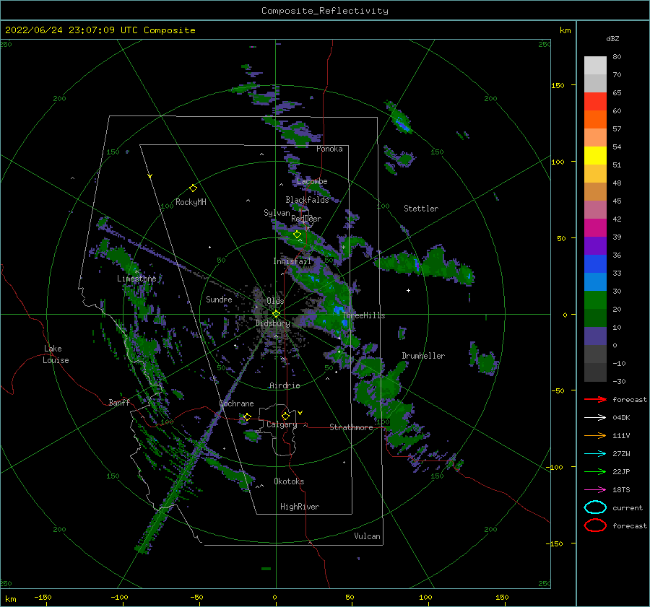
Task: Pick the bright green 20-30 dBZ swatch
Action: [595, 300]
